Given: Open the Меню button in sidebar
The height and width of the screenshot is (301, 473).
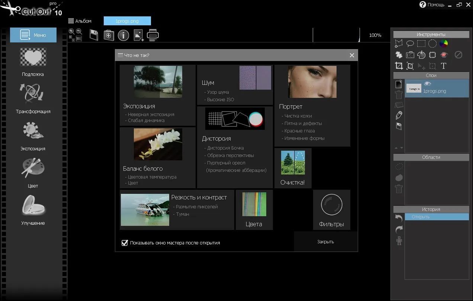Looking at the screenshot, I should pos(33,35).
